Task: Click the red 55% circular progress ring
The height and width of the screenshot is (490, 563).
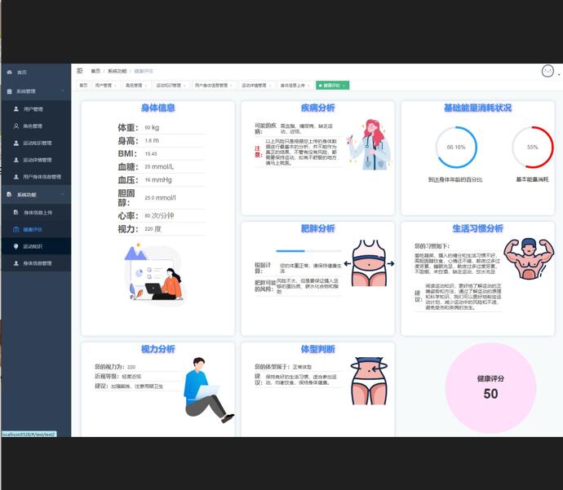Action: [x=533, y=147]
